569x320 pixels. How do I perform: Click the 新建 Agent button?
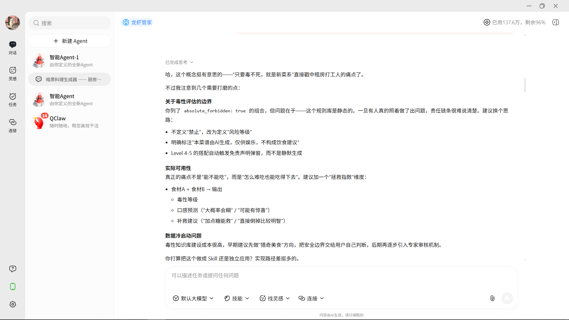click(70, 41)
